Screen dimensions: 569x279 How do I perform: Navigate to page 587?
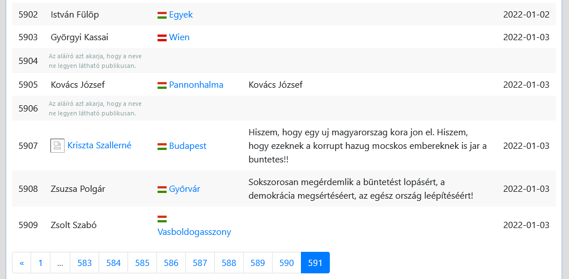[200, 263]
